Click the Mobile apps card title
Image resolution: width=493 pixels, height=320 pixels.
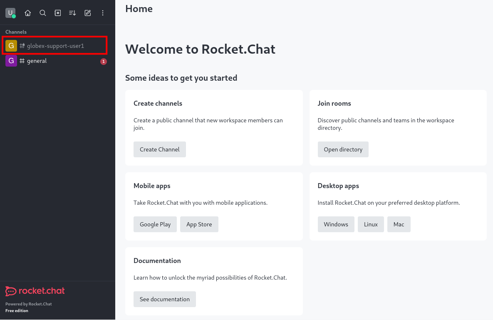(x=152, y=186)
